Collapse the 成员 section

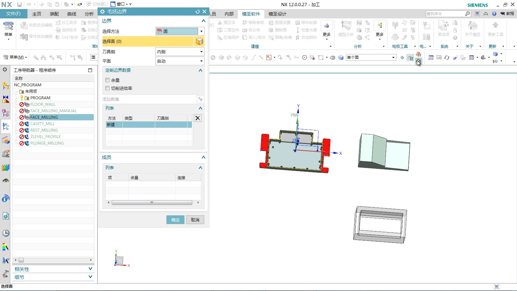click(x=203, y=157)
